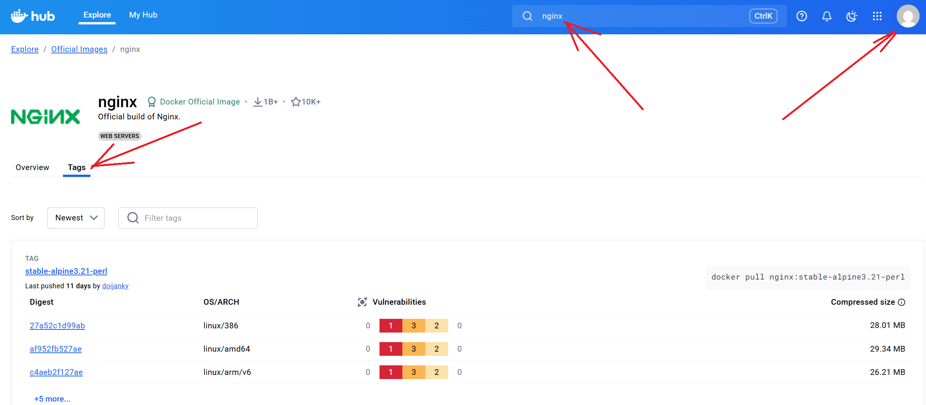Click the downloads arrow icon near 1B+
Image resolution: width=926 pixels, height=405 pixels.
tap(258, 102)
